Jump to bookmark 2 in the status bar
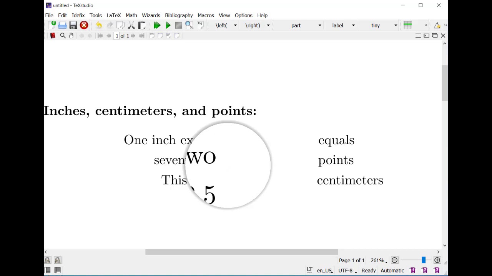This screenshot has width=492, height=276. tap(425, 271)
